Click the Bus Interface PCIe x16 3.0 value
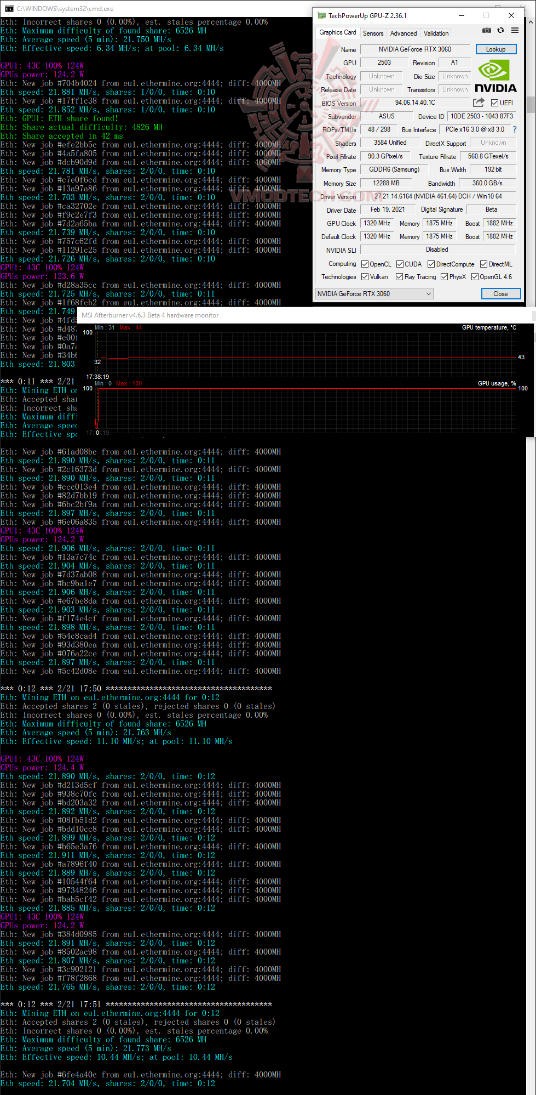 pyautogui.click(x=475, y=129)
